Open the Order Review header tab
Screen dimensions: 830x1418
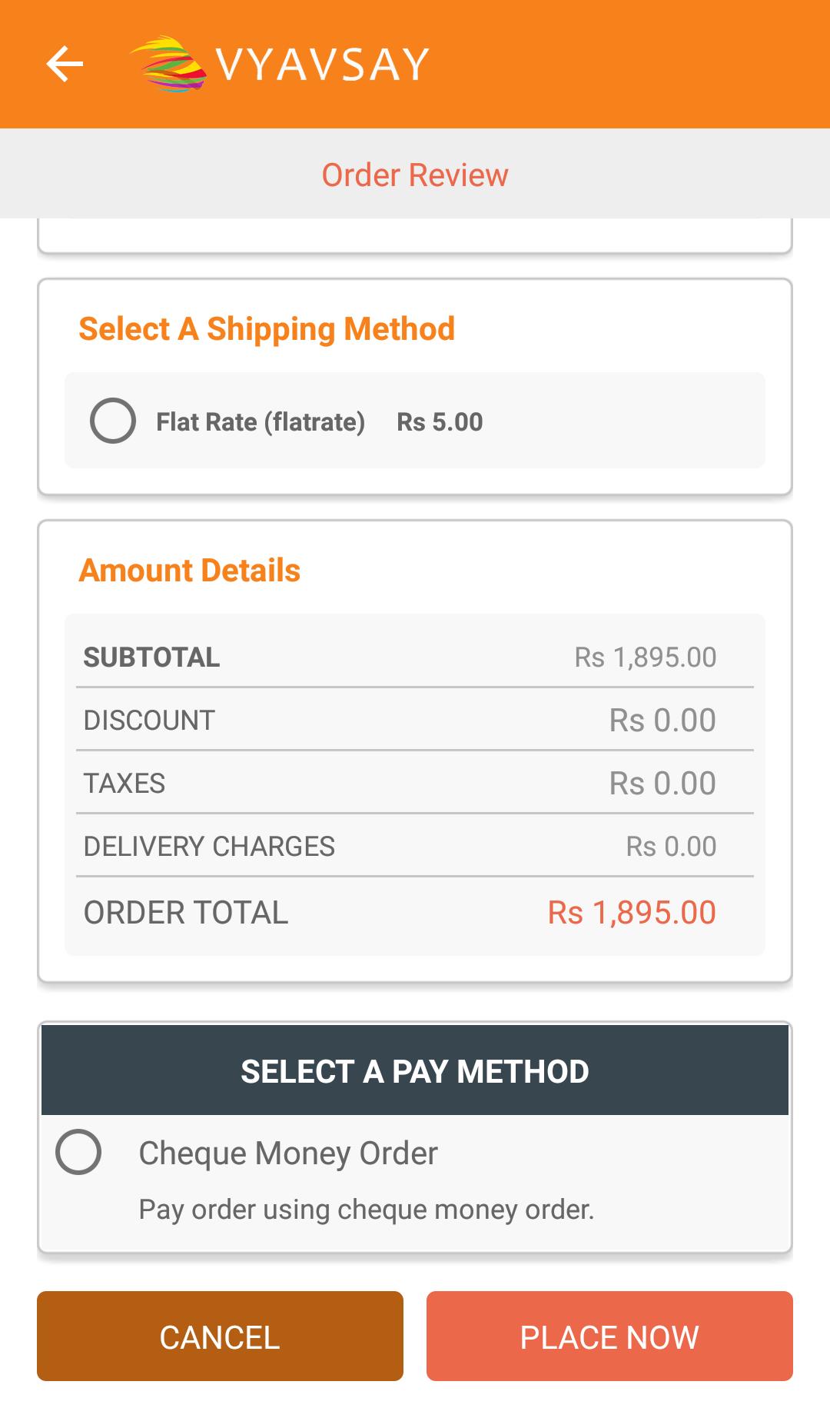(415, 175)
